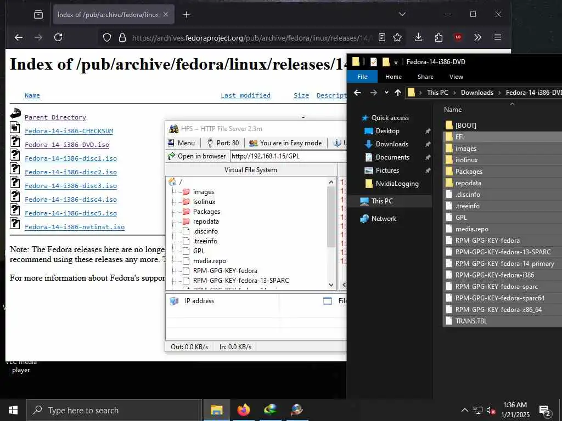Click Fedora-14-i386-netinst.iso link
The height and width of the screenshot is (421, 562).
75,227
